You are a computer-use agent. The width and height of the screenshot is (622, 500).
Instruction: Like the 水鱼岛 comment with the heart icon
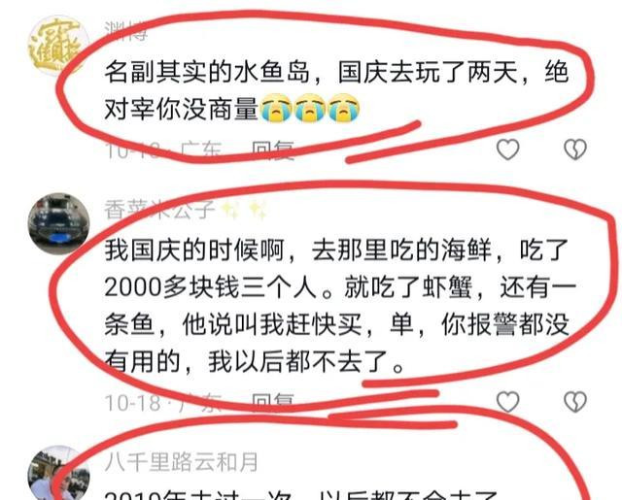tap(508, 150)
